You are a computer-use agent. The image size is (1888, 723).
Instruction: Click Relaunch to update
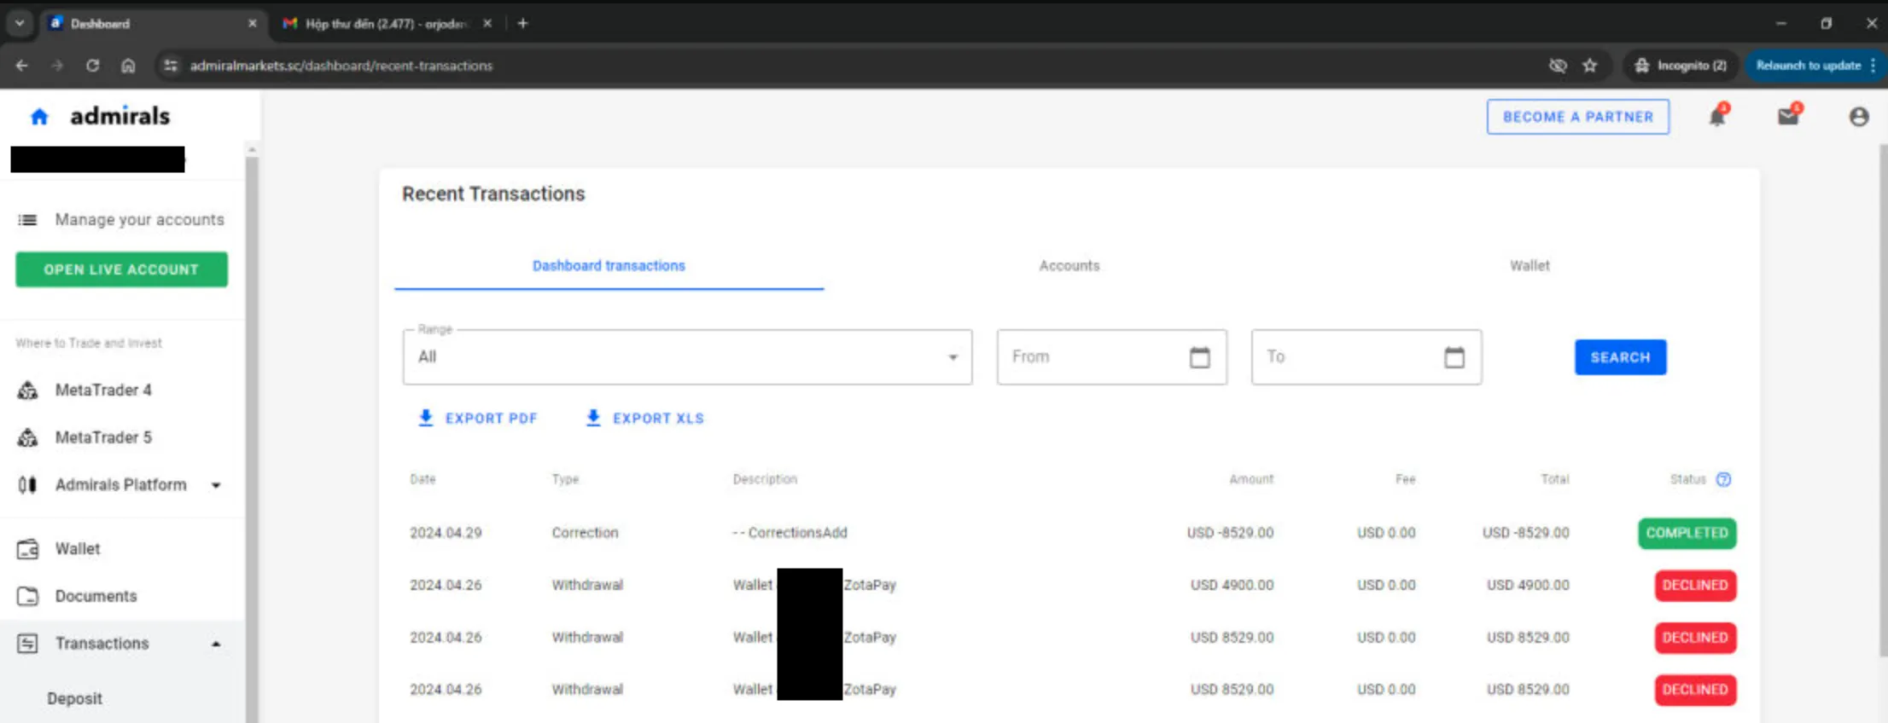coord(1808,66)
